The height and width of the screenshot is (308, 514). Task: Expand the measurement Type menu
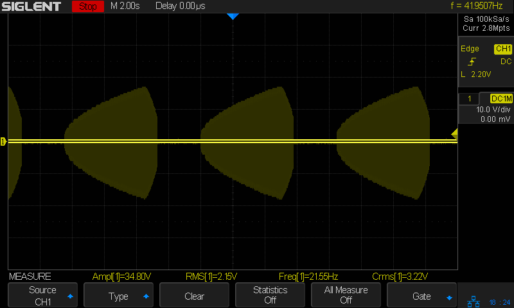click(118, 296)
